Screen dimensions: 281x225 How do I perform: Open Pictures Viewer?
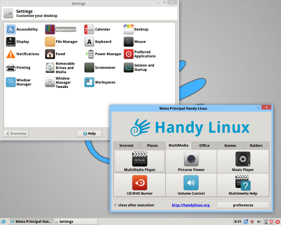(191, 161)
